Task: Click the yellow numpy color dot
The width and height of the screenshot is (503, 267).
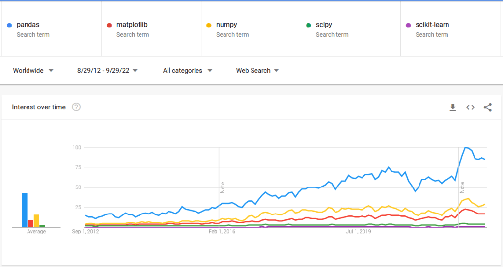Action: tap(209, 25)
